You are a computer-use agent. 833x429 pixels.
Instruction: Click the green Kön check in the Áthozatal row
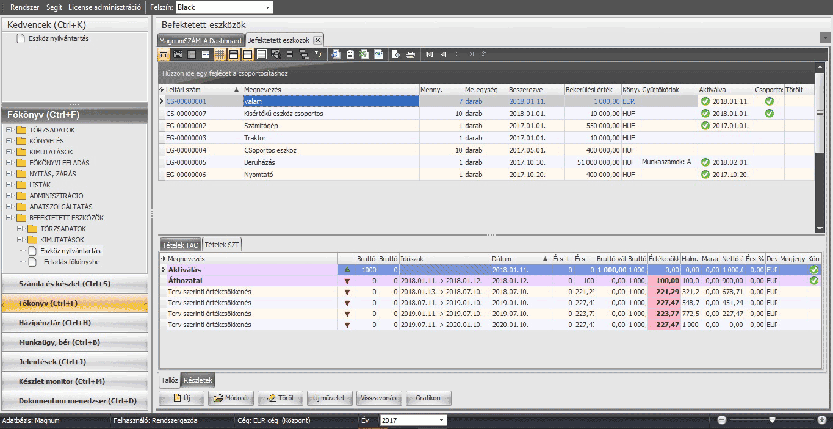coord(813,281)
